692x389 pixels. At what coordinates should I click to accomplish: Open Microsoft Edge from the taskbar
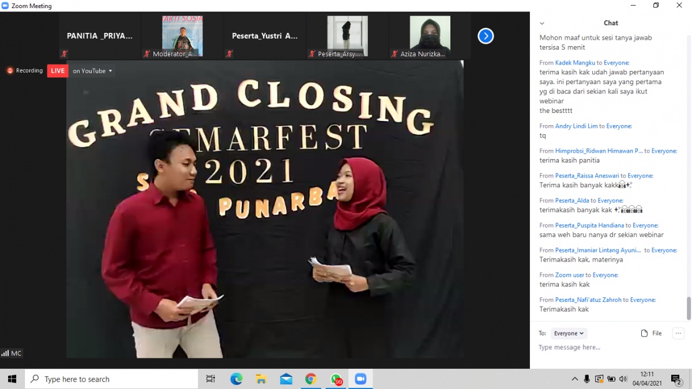(x=236, y=379)
